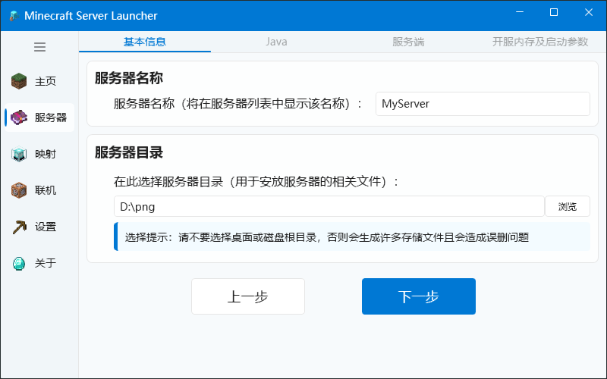Proceed with the blue 下一步 button
Screen dimensions: 607x379
(419, 296)
